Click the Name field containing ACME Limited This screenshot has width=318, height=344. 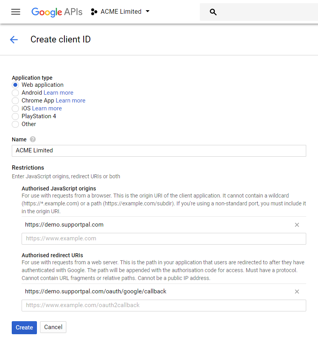pyautogui.click(x=159, y=151)
